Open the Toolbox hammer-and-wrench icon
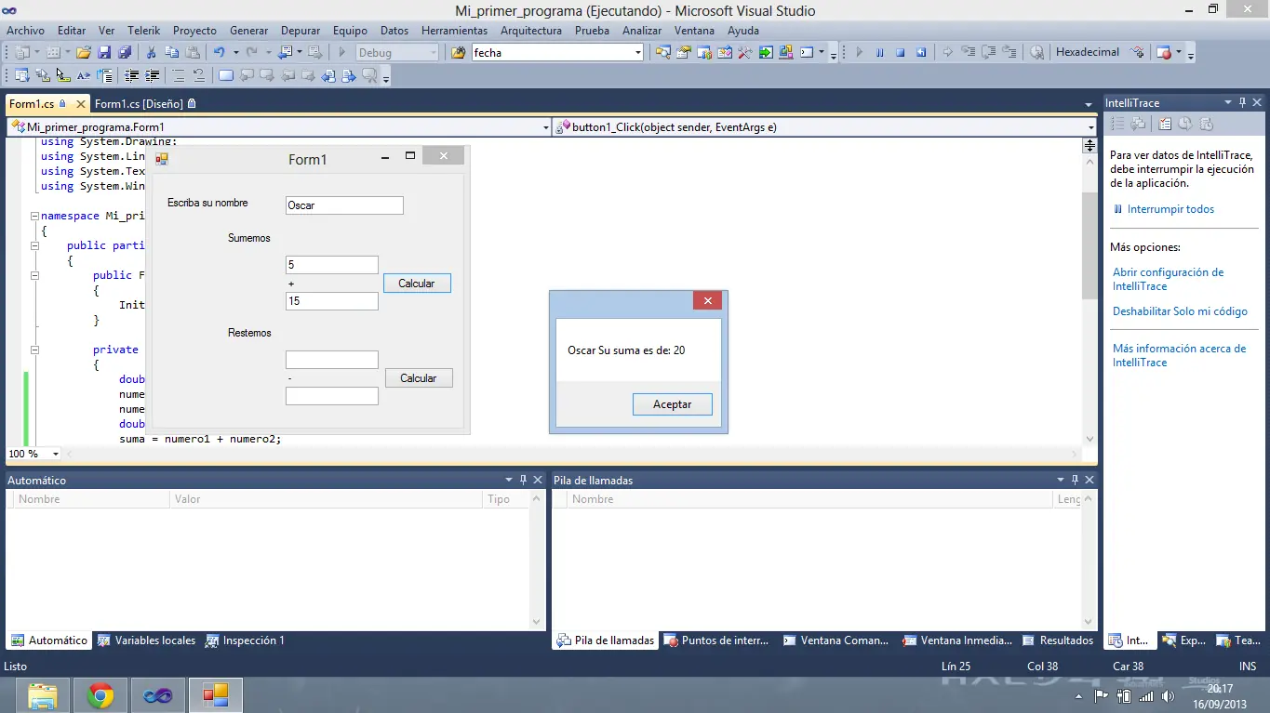The height and width of the screenshot is (713, 1270). click(745, 53)
